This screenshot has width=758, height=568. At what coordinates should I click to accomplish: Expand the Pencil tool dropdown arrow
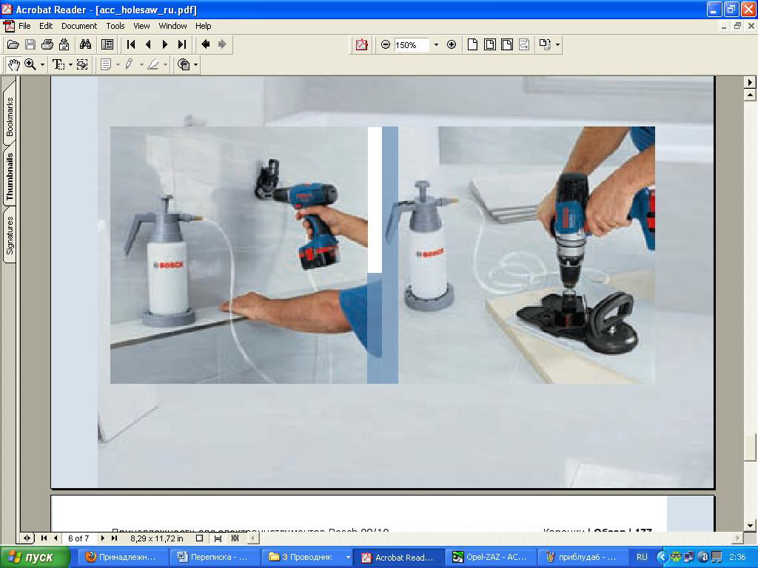point(141,65)
